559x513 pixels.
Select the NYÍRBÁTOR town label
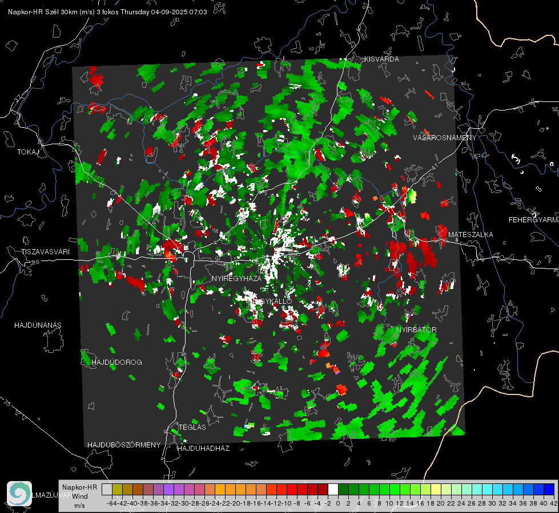coord(416,330)
